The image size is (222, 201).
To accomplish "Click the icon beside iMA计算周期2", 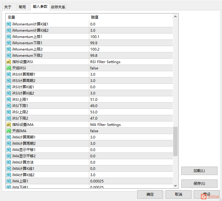I will (9, 144).
